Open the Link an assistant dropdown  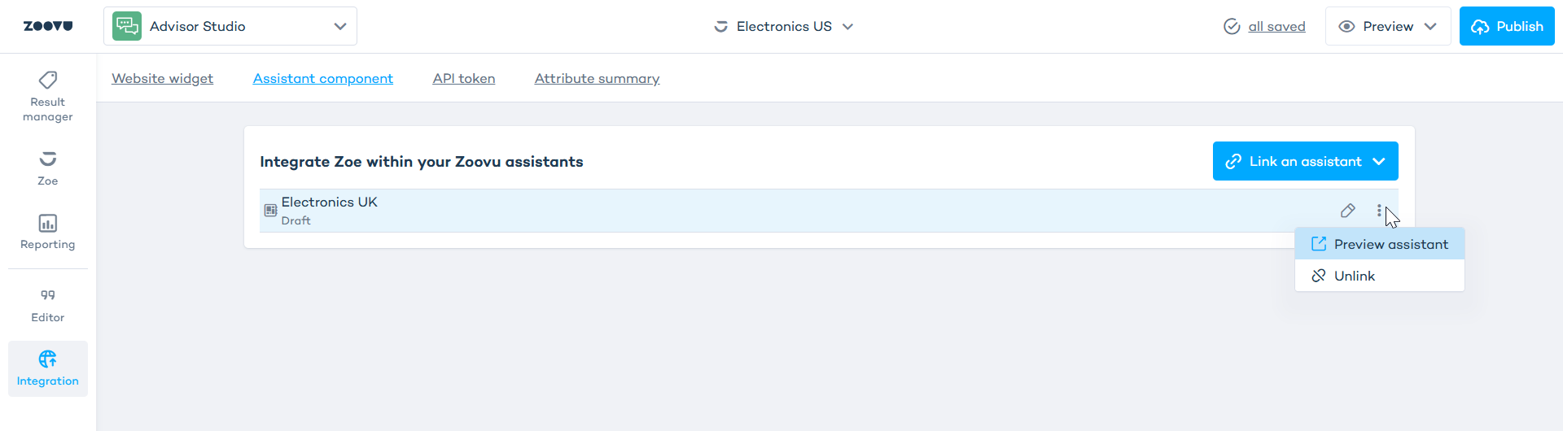tap(1305, 161)
